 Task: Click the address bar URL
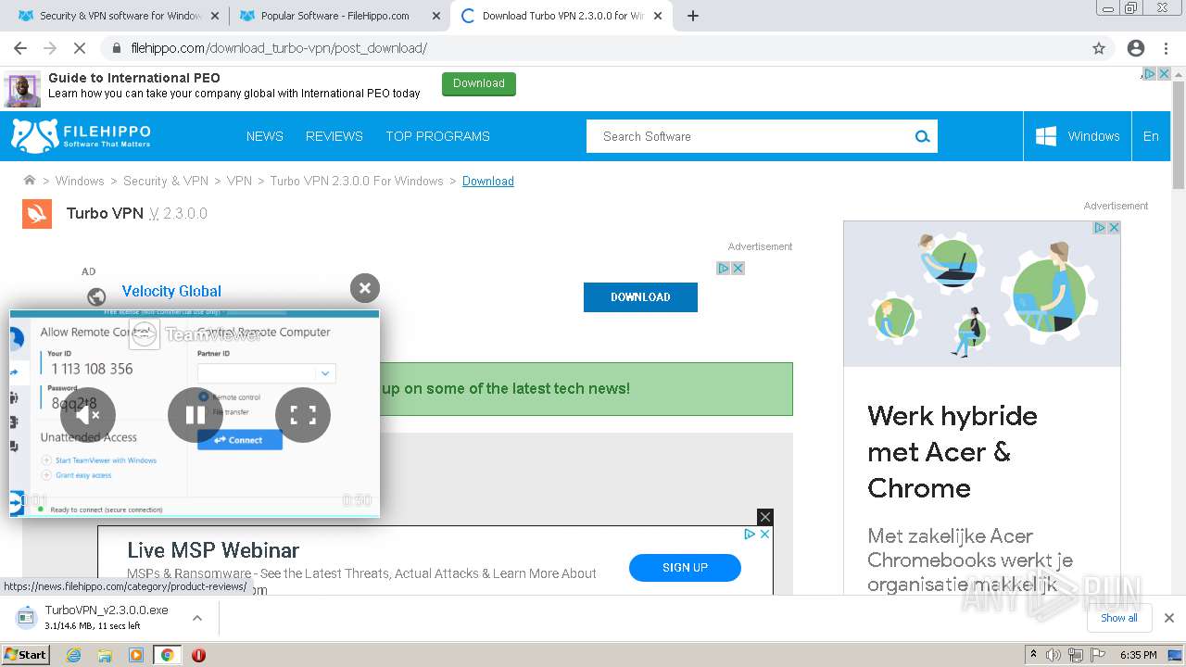coord(279,48)
